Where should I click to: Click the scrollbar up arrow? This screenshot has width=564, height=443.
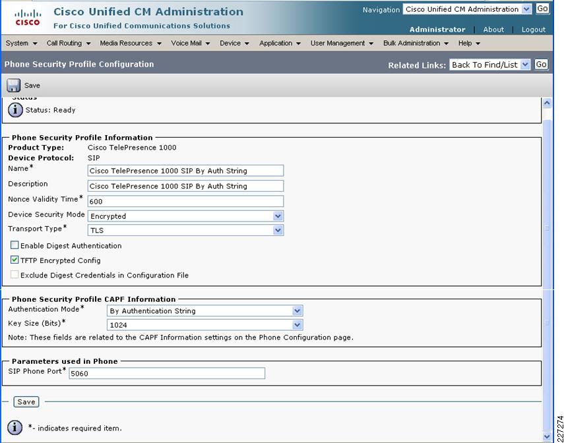point(547,103)
